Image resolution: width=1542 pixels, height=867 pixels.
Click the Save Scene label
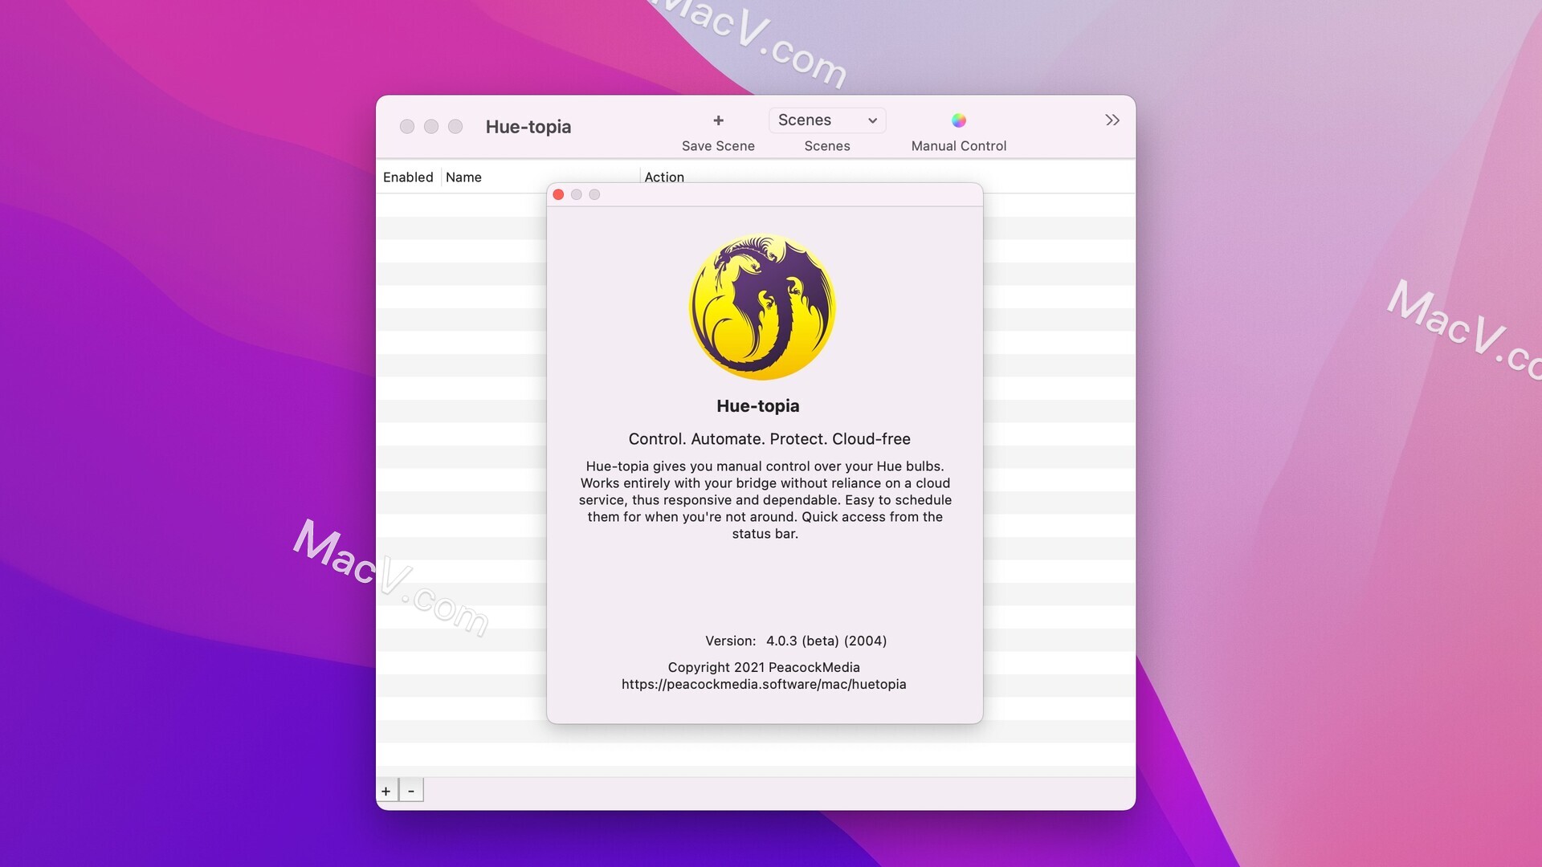(718, 146)
